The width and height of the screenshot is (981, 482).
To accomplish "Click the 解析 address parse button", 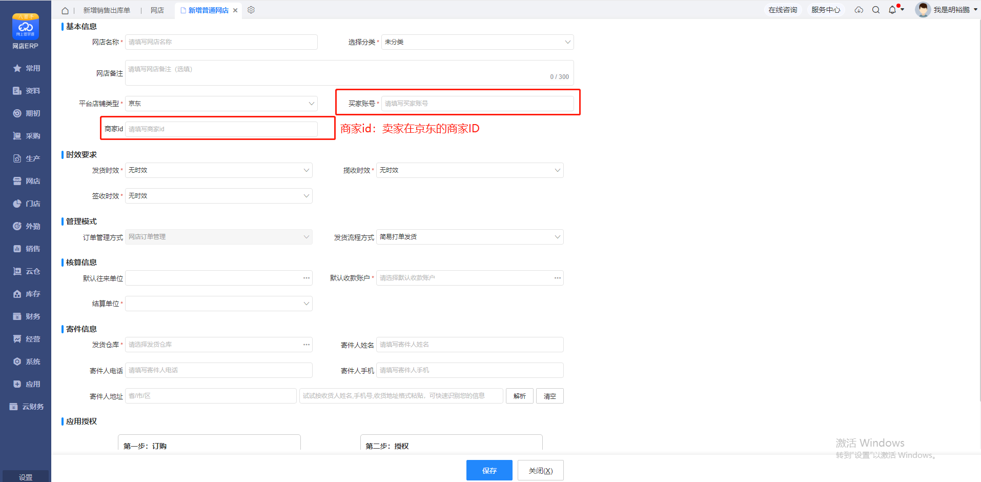I will point(520,396).
